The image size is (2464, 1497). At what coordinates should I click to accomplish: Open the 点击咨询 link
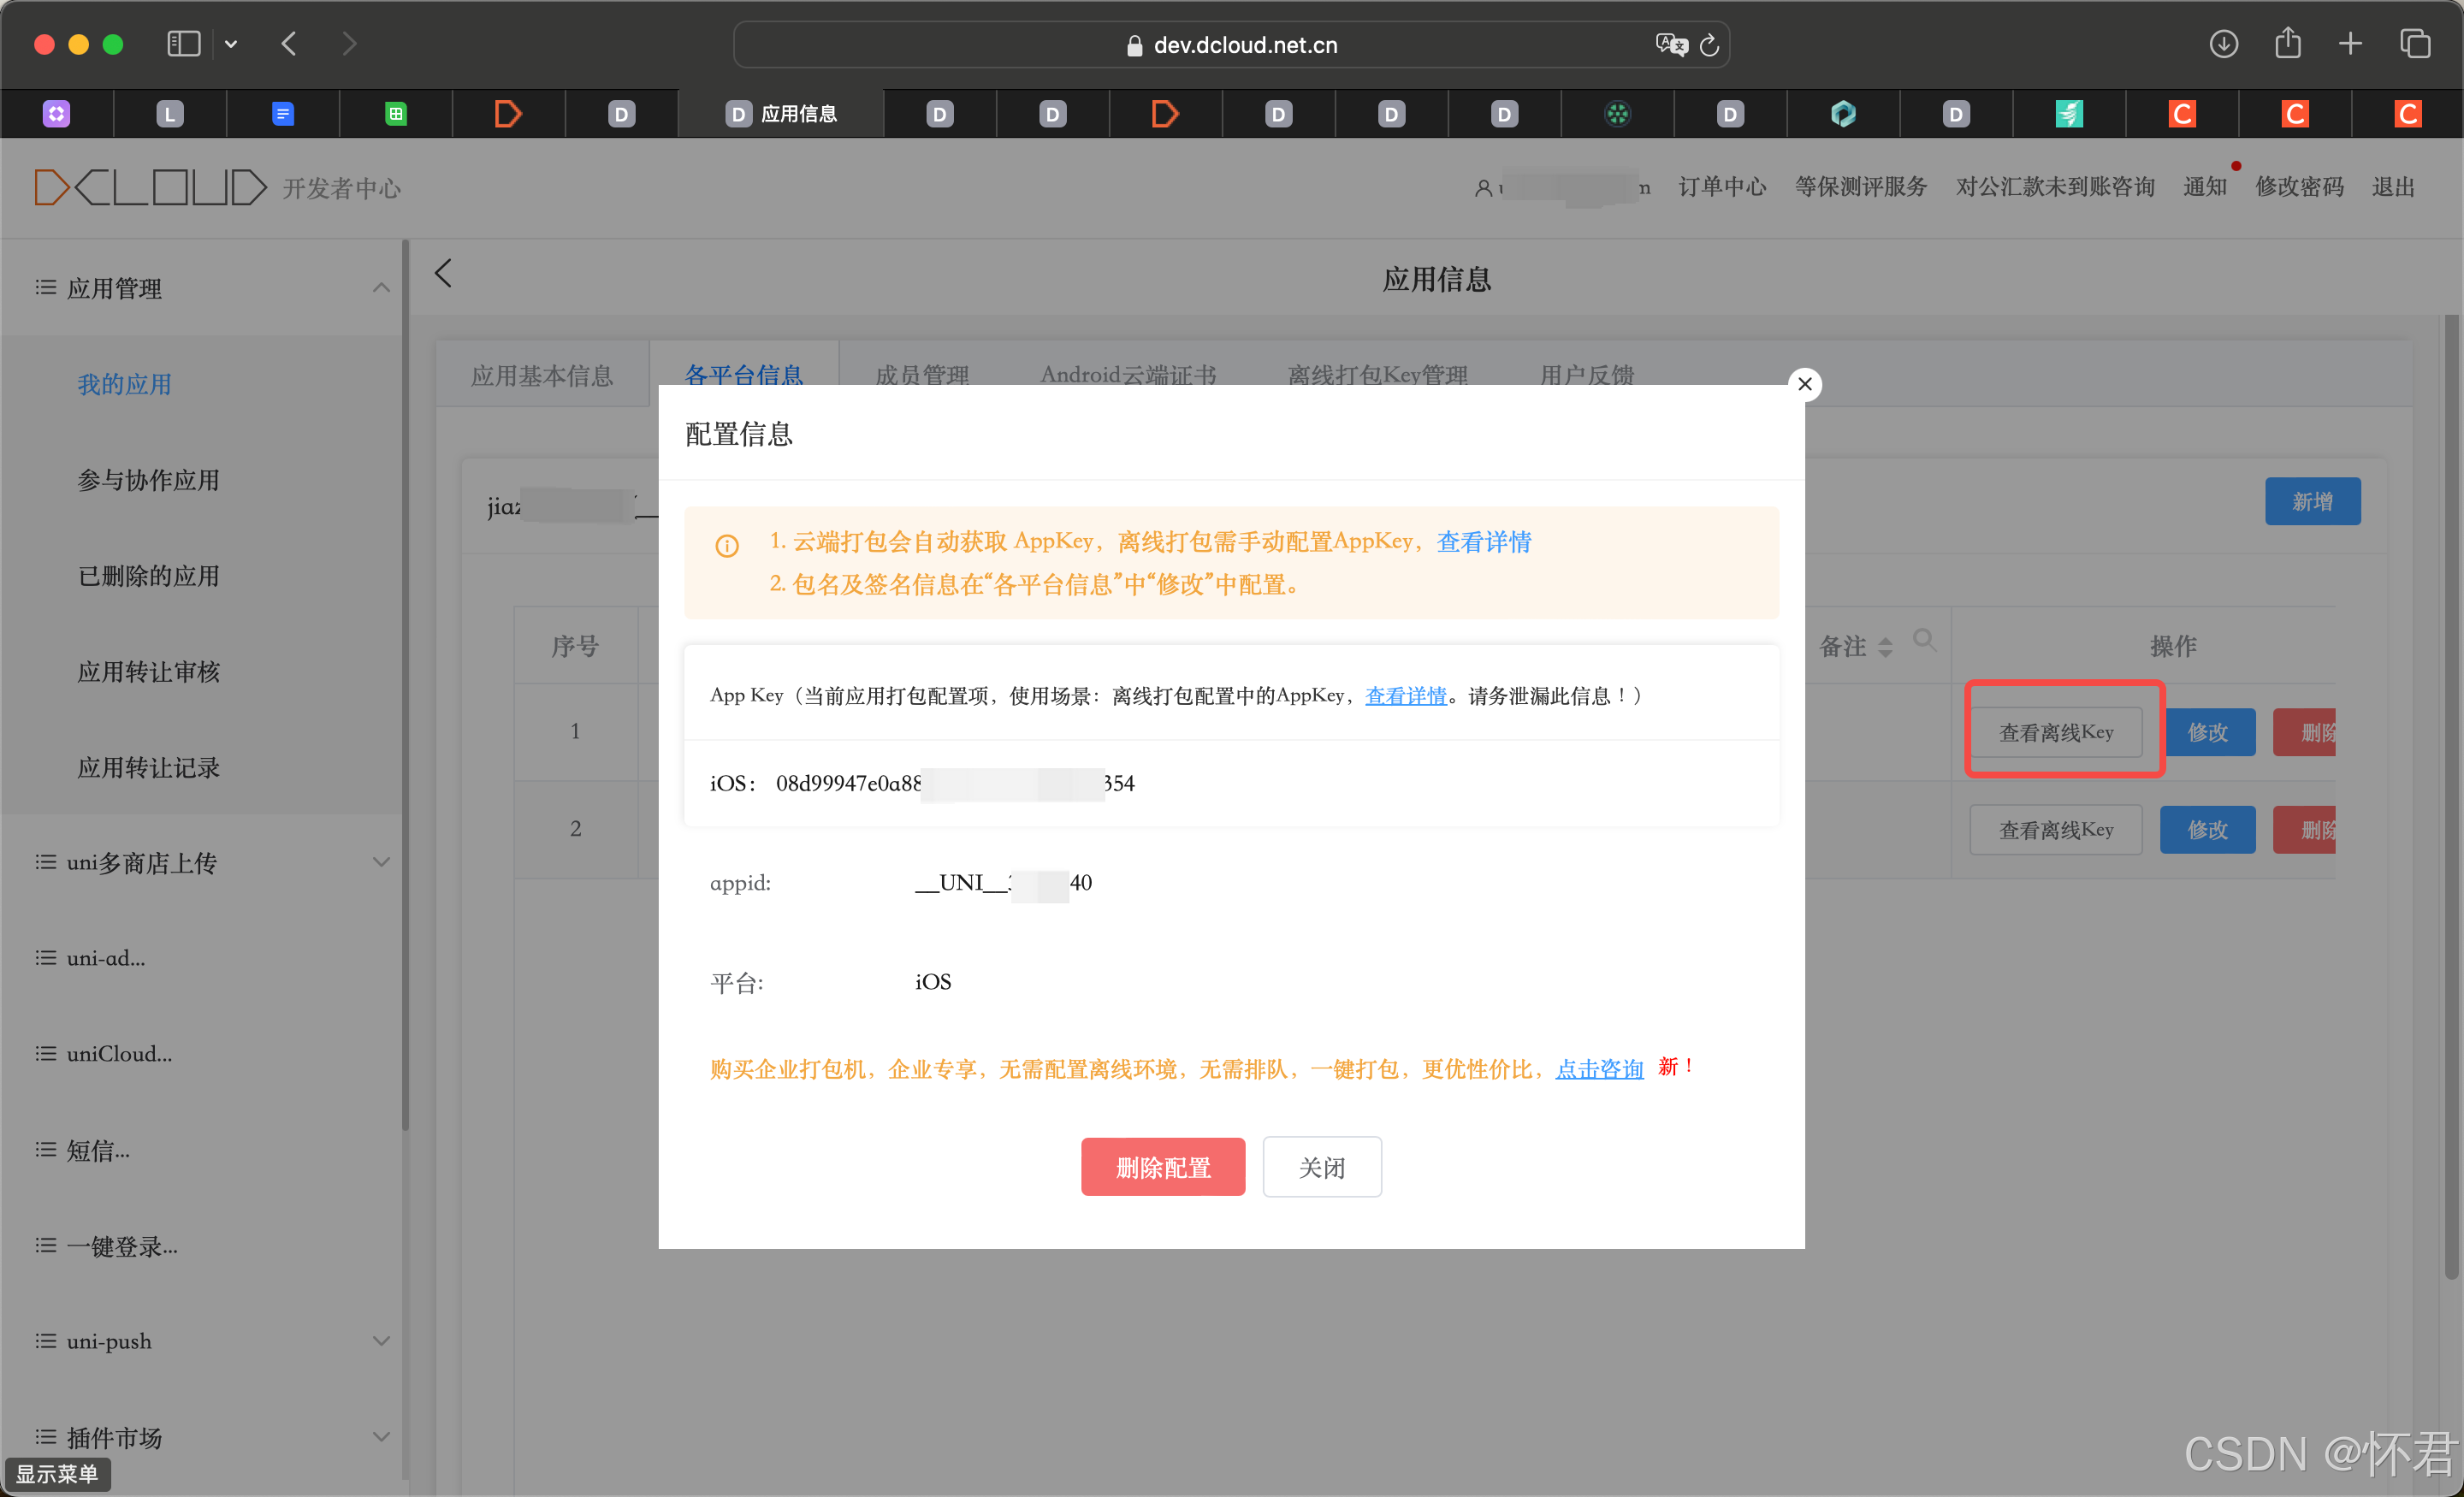point(1599,1069)
